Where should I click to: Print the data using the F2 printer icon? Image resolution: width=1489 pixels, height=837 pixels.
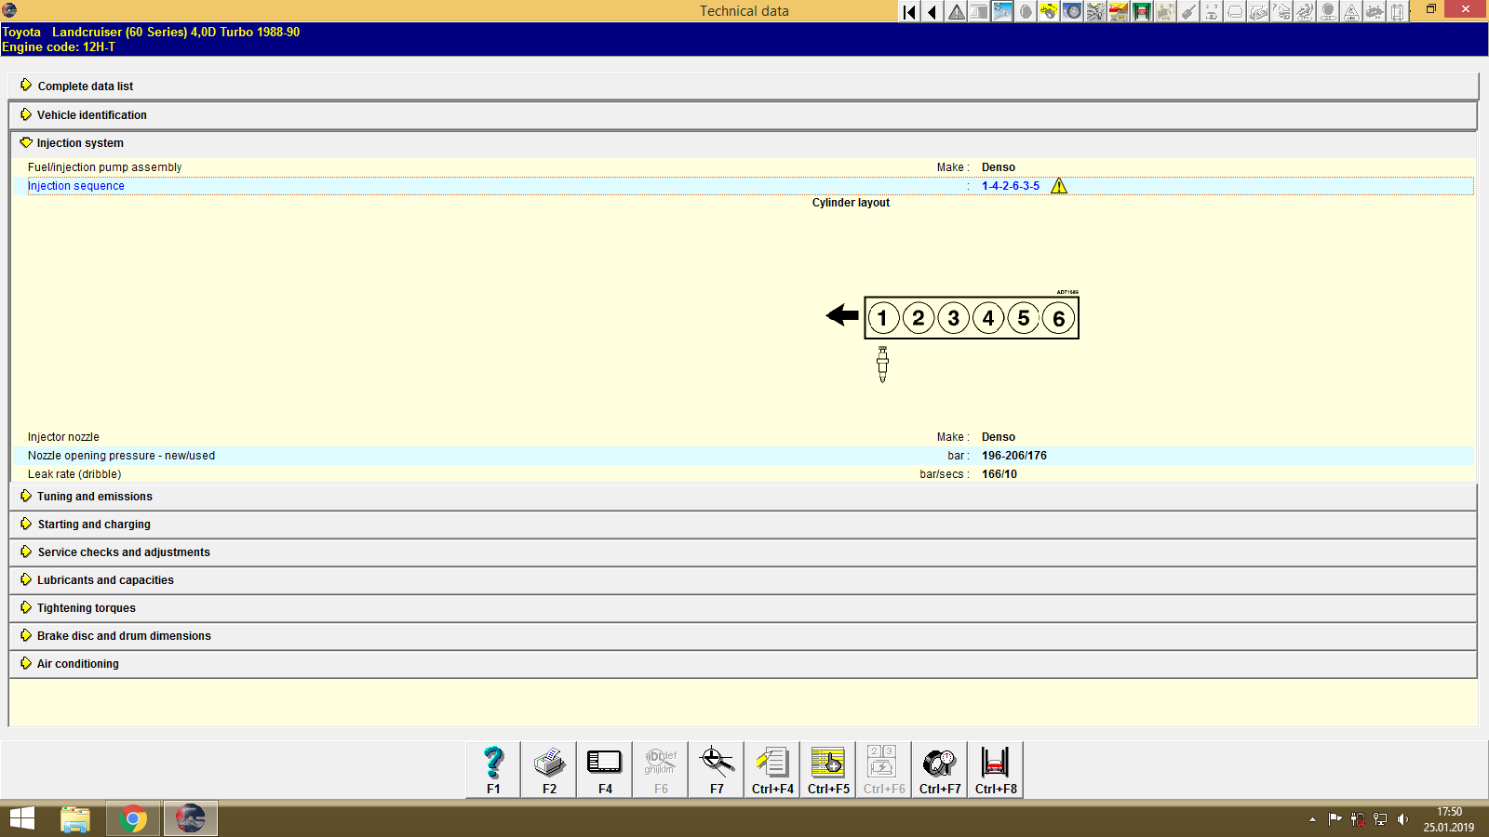[549, 769]
